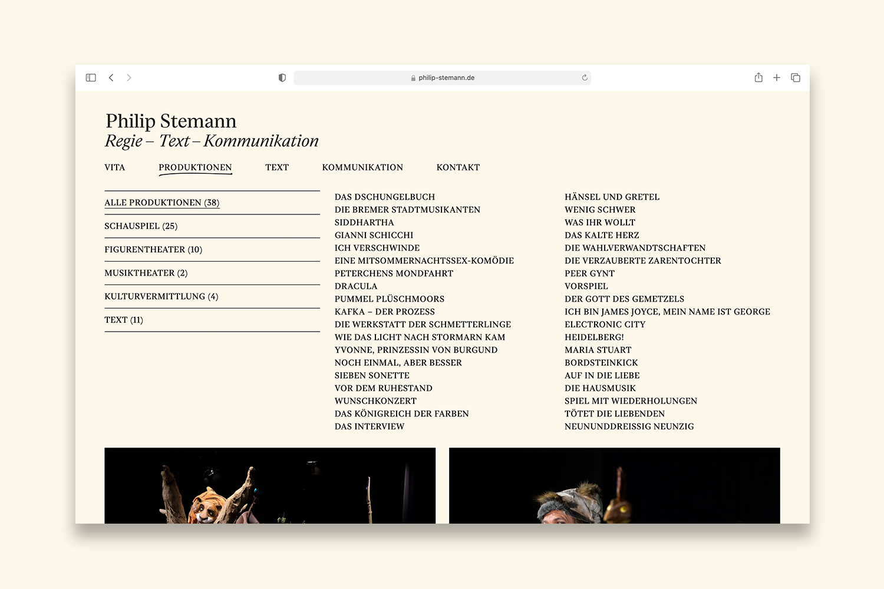
Task: Open the VITA menu item
Action: click(x=115, y=167)
